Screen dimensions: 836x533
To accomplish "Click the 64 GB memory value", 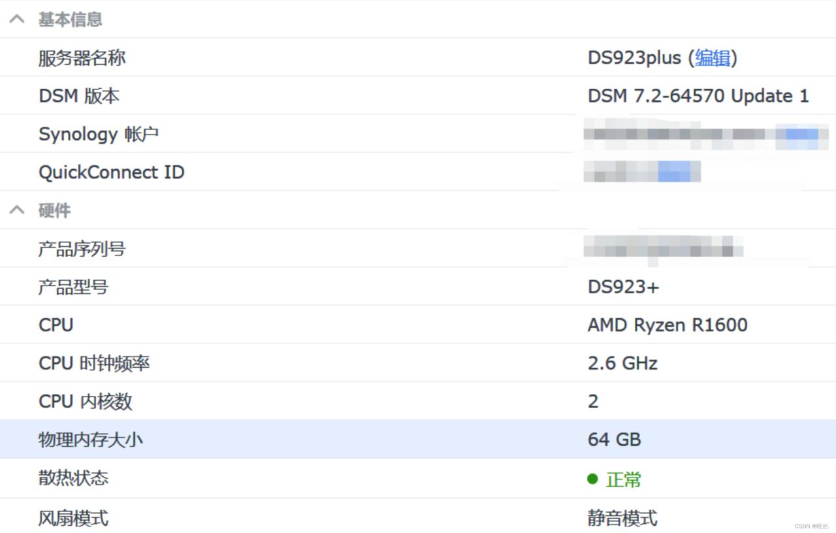I will [614, 440].
